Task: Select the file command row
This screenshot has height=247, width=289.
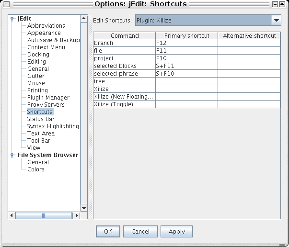Action: click(x=125, y=50)
